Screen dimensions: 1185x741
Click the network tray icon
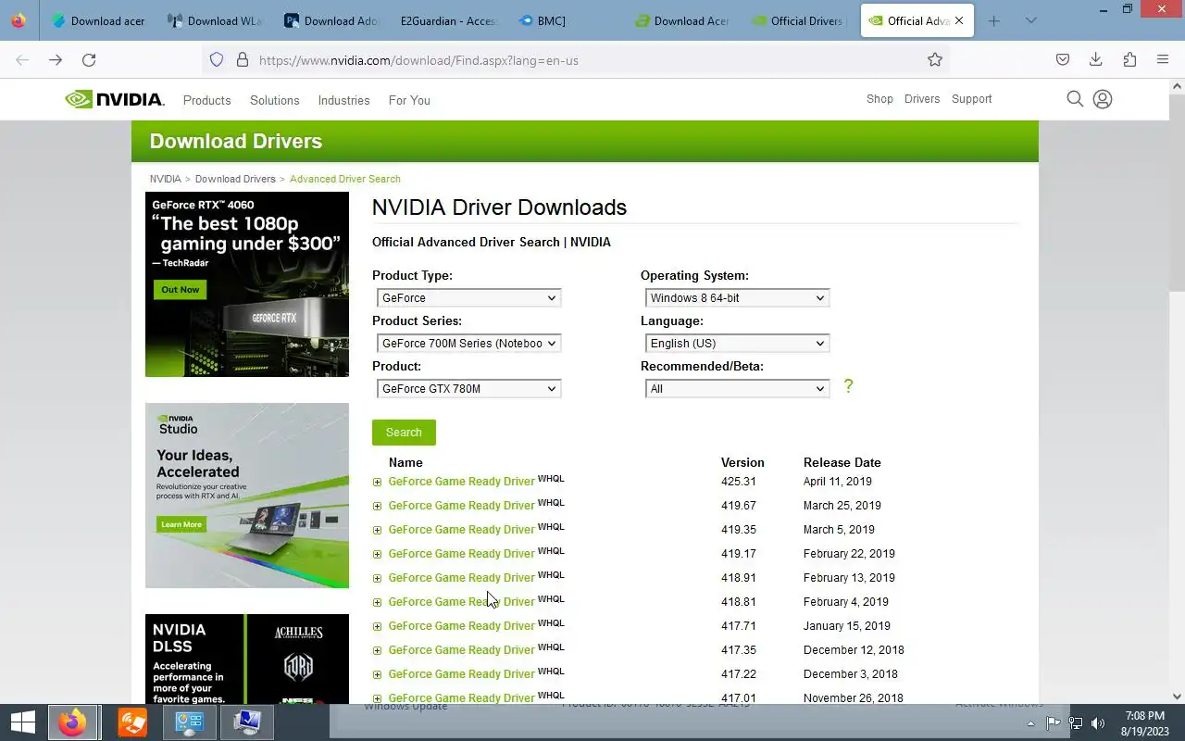coord(1076,723)
